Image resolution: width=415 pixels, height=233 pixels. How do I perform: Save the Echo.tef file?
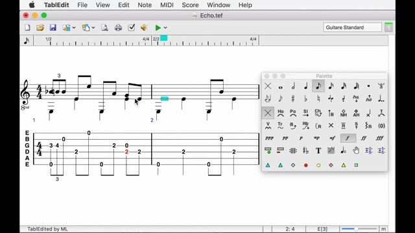(53, 27)
